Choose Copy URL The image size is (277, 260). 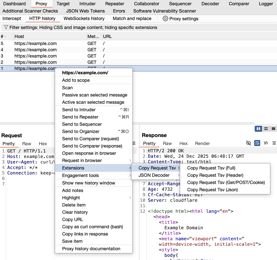(x=94, y=219)
